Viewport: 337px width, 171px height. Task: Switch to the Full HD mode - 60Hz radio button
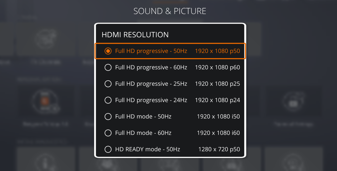pos(108,133)
